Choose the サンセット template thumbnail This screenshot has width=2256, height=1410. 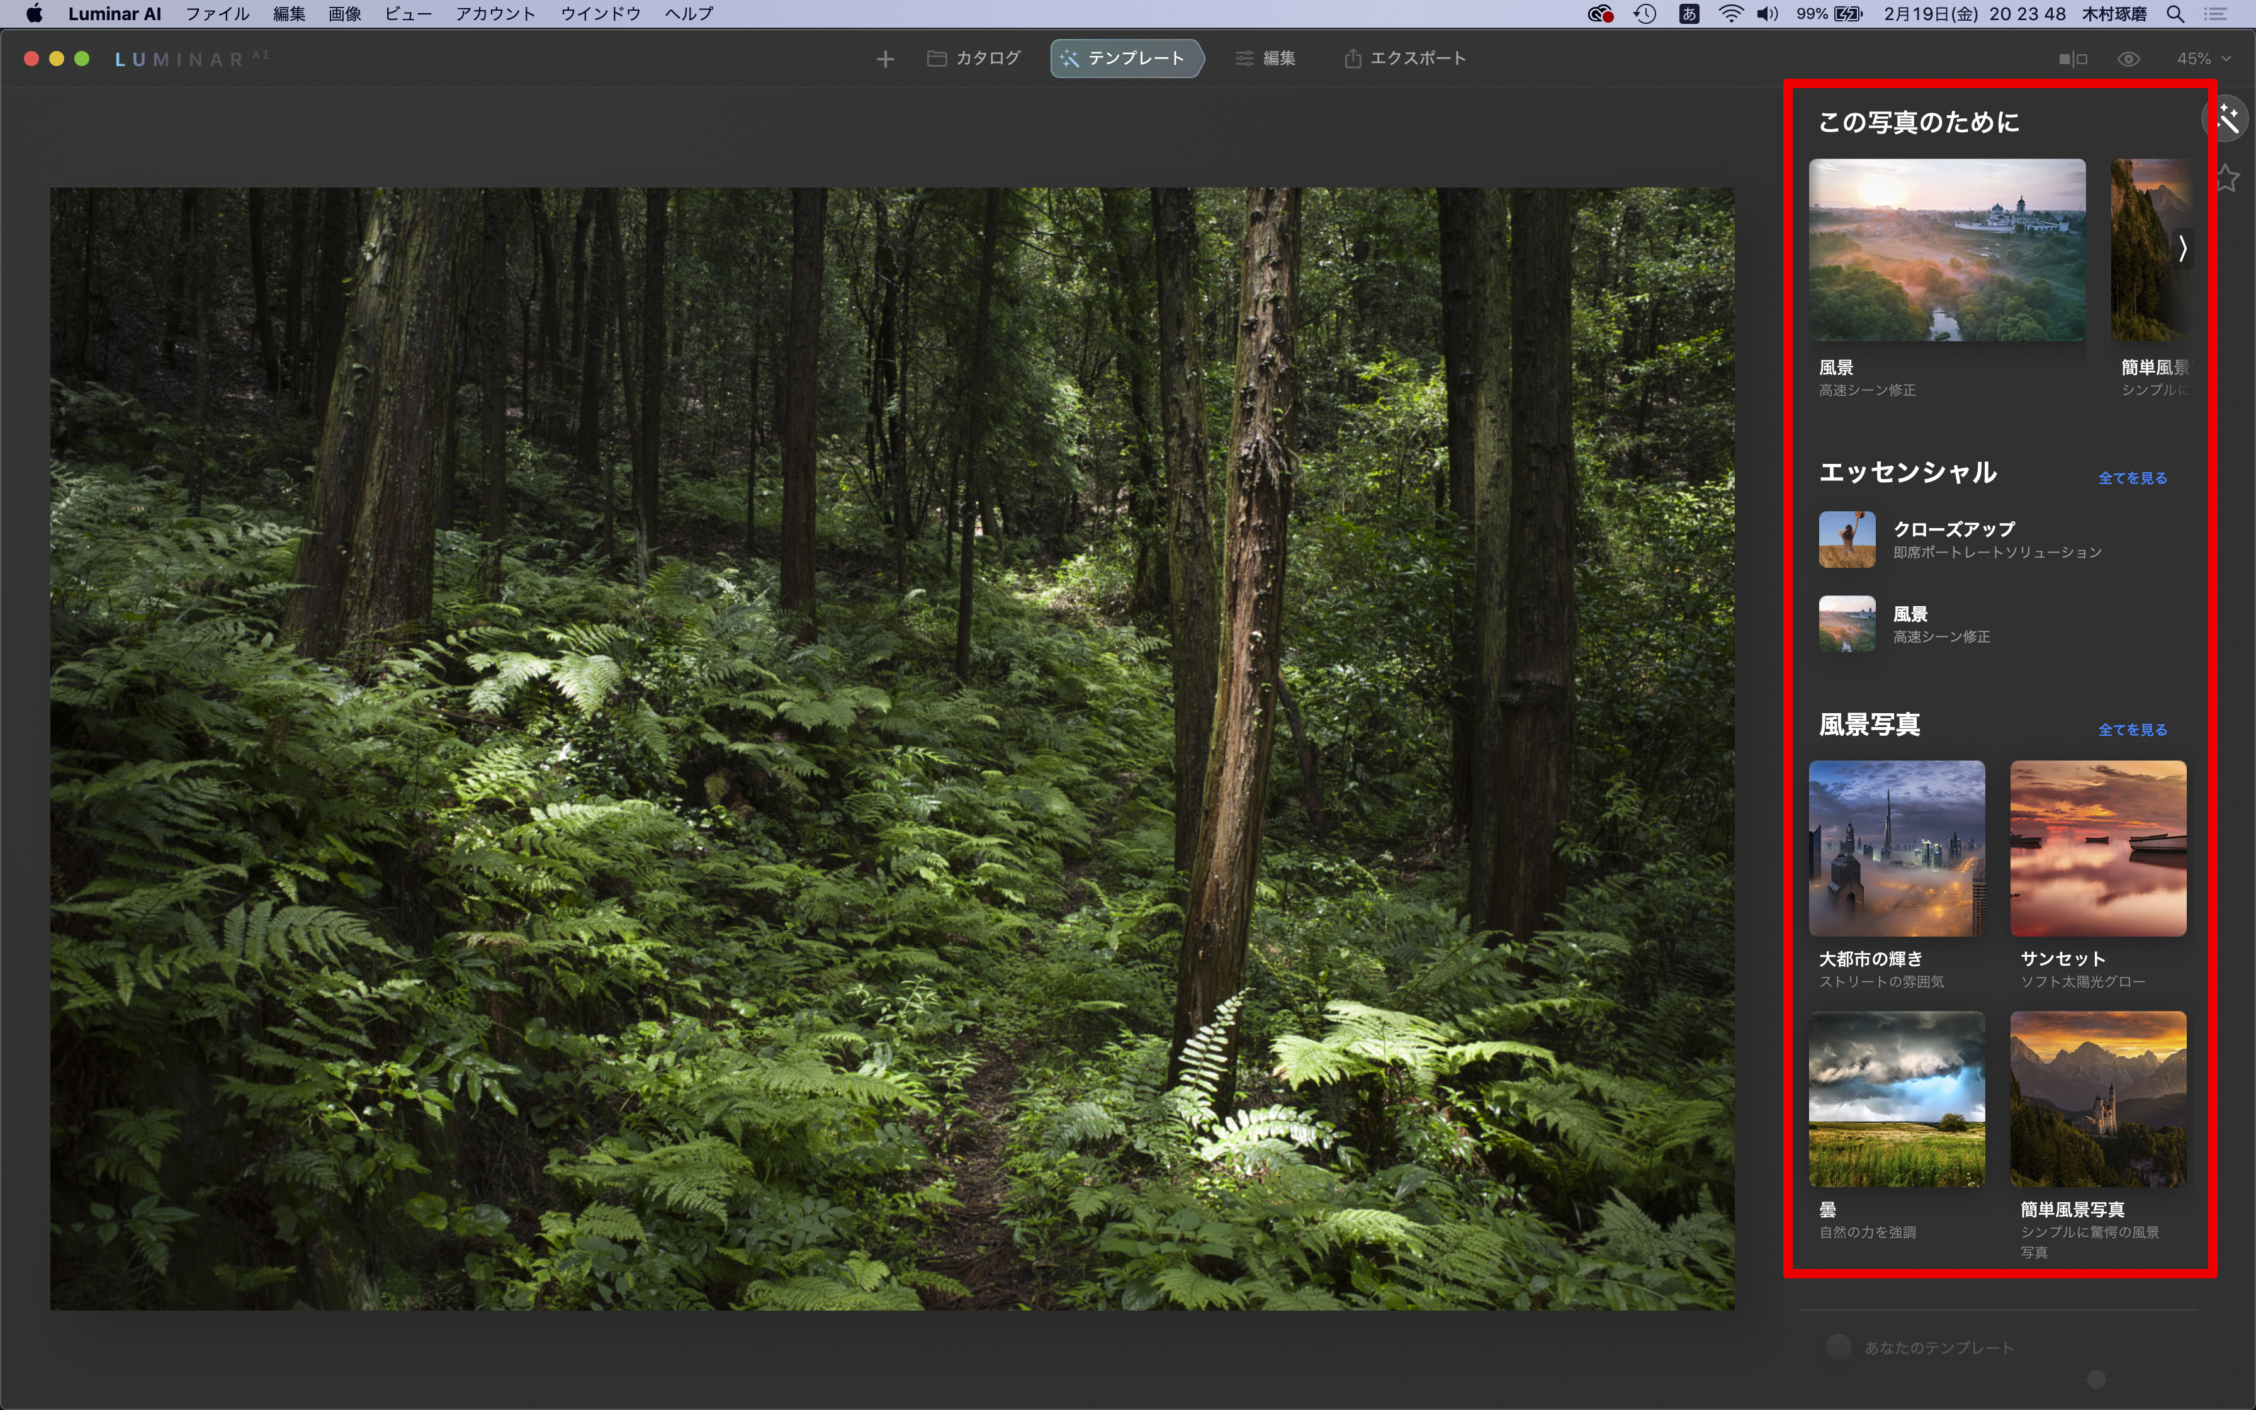[x=2097, y=848]
